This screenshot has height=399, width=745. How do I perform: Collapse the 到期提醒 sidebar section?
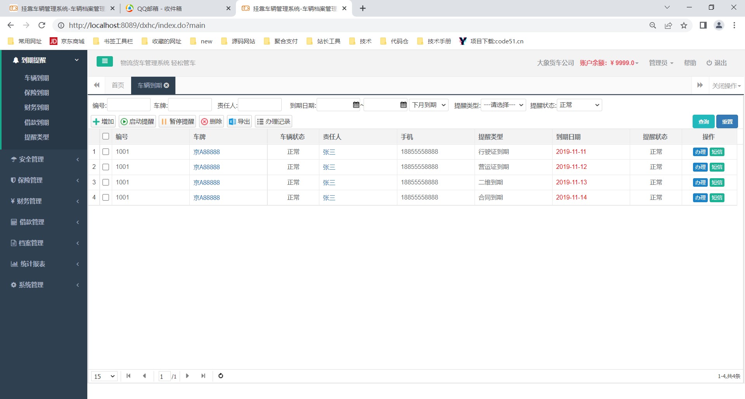[44, 60]
